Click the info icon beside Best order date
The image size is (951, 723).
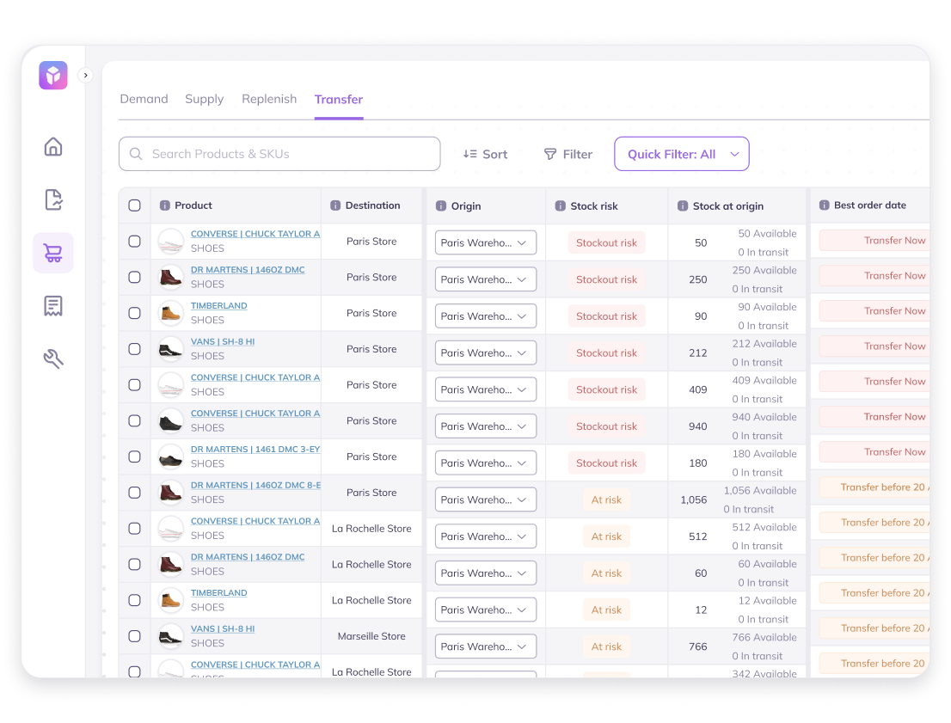tap(825, 205)
